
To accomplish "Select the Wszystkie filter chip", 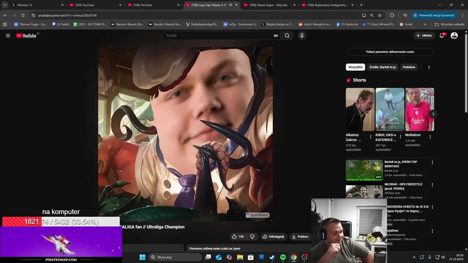I will 355,67.
